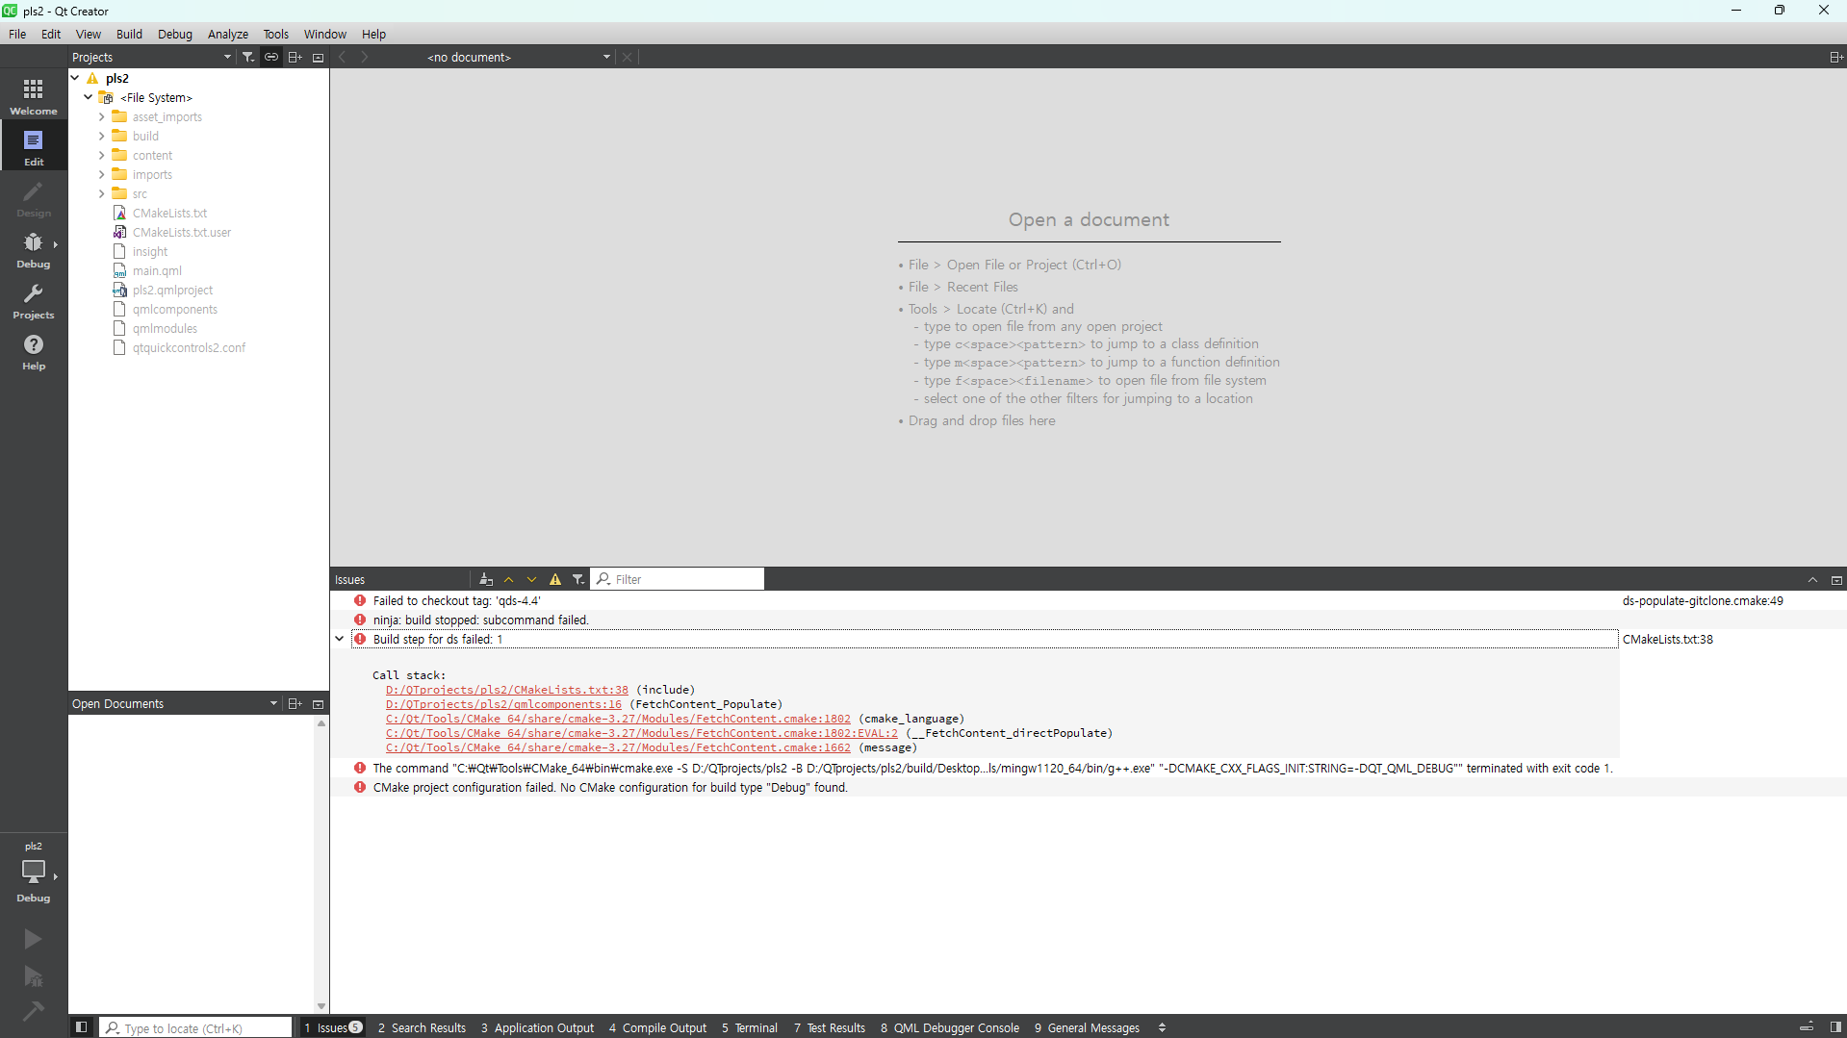Select CMakeLists.txt in project tree
The width and height of the screenshot is (1847, 1038).
tap(169, 213)
